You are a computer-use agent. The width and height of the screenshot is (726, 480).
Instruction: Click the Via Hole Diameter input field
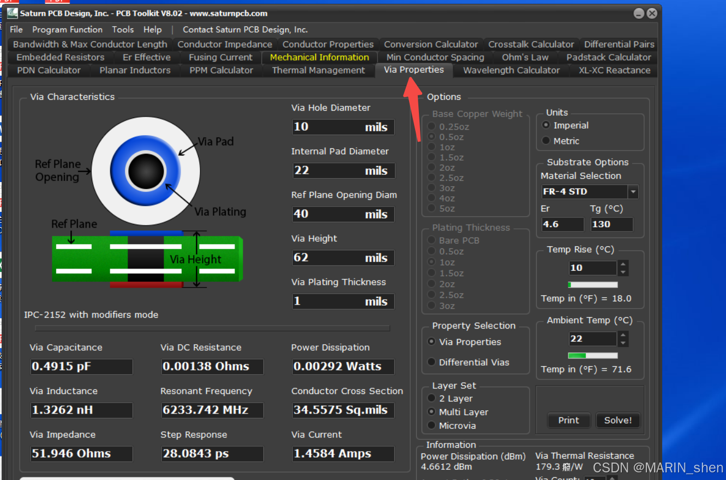pos(343,127)
